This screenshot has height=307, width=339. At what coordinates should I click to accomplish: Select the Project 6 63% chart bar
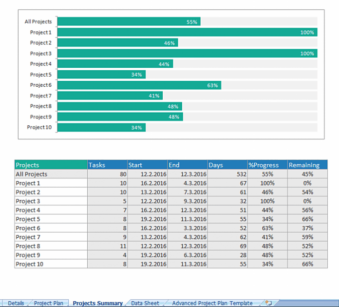(x=139, y=85)
